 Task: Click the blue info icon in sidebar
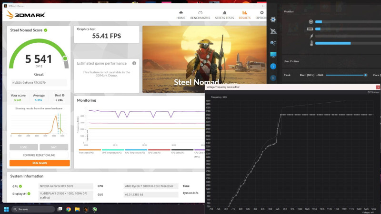click(273, 66)
